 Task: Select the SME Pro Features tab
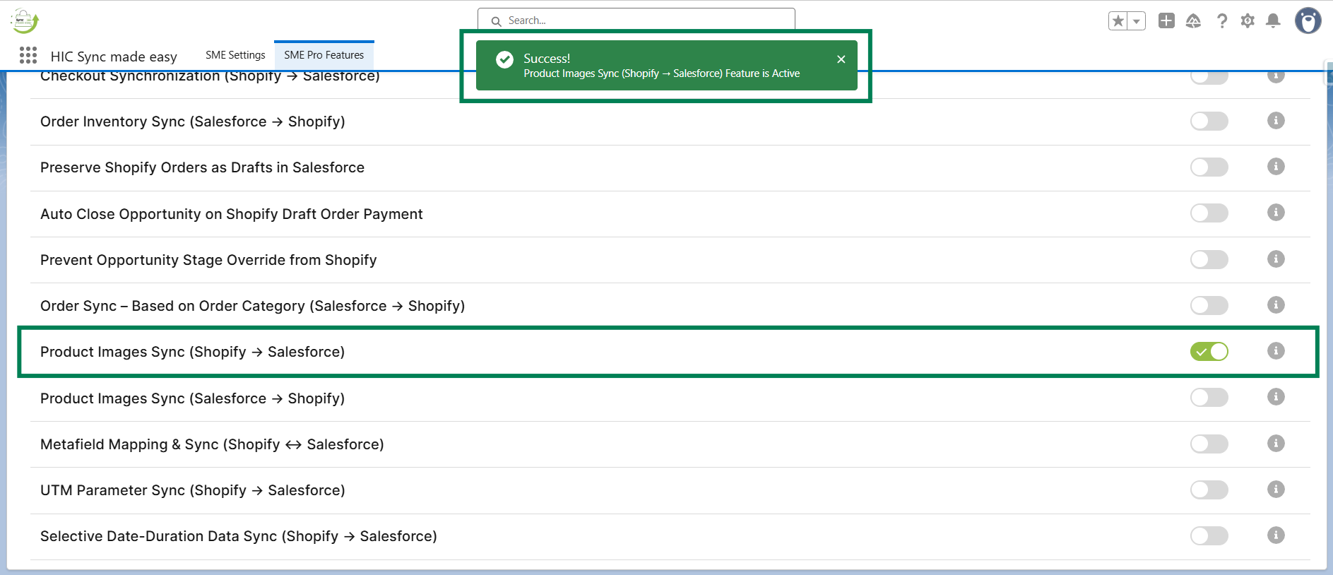[324, 55]
